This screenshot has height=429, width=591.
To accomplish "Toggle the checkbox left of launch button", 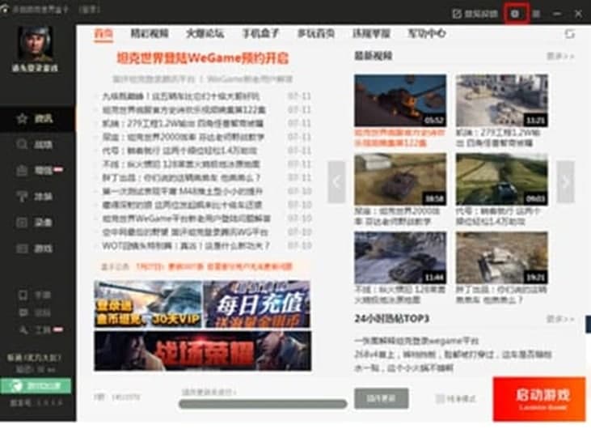I will click(x=440, y=398).
